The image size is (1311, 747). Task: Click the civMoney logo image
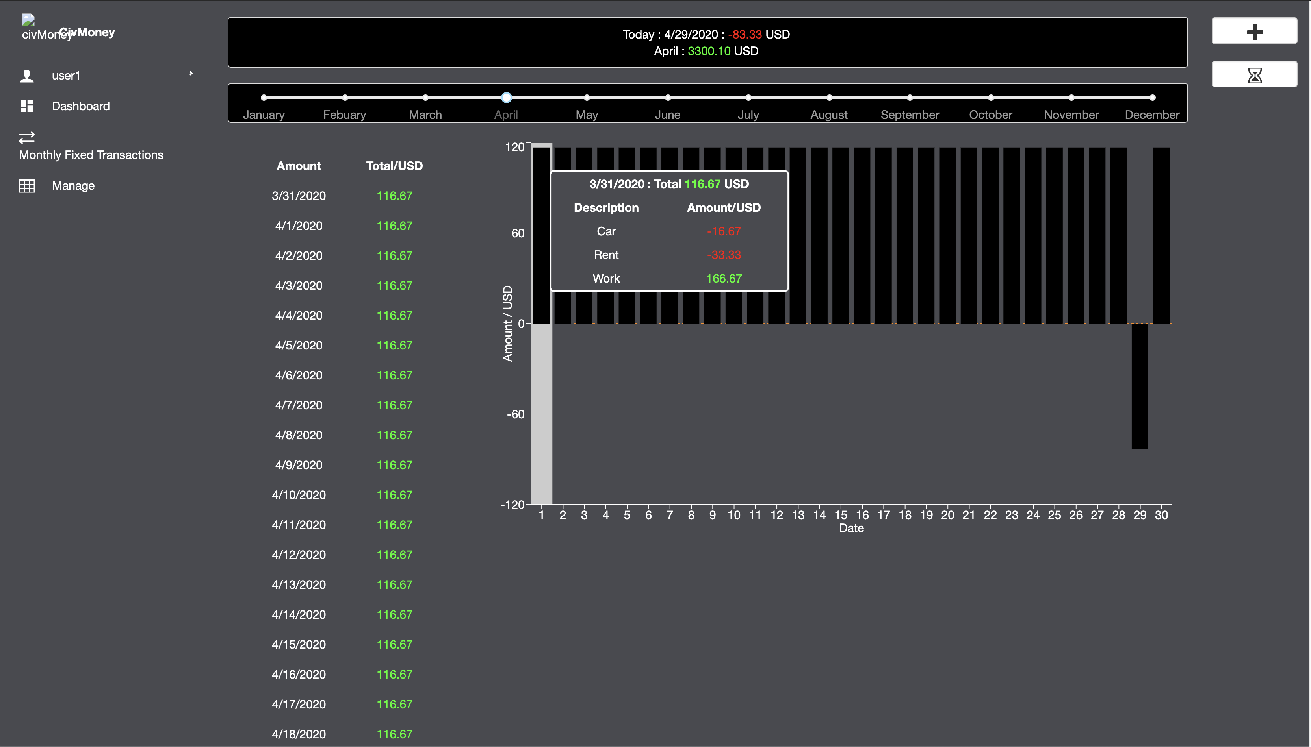[x=28, y=20]
